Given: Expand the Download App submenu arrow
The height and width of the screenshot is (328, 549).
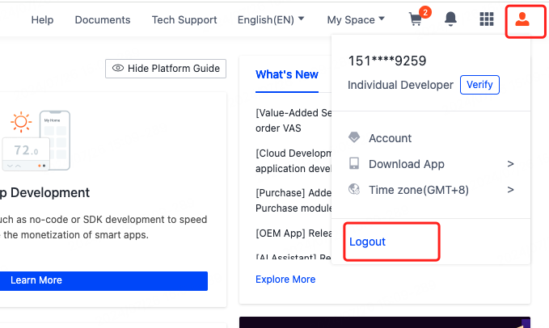Looking at the screenshot, I should click(x=510, y=164).
